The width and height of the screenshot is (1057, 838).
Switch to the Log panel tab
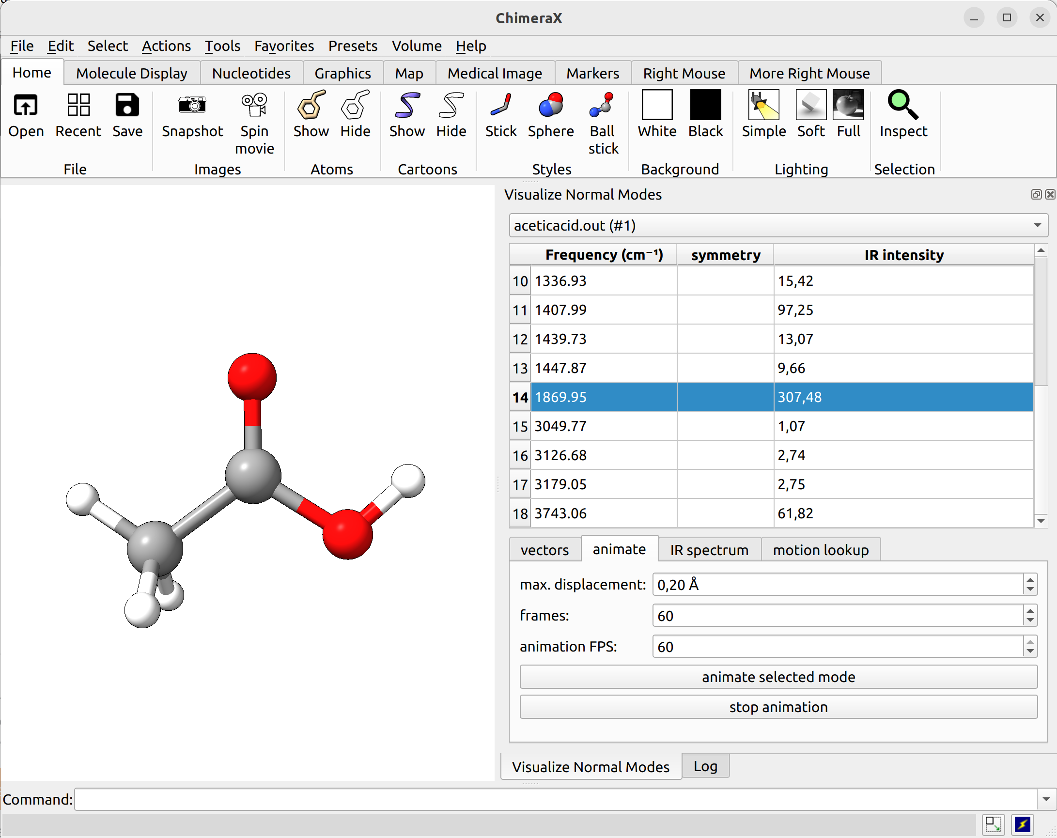tap(705, 766)
